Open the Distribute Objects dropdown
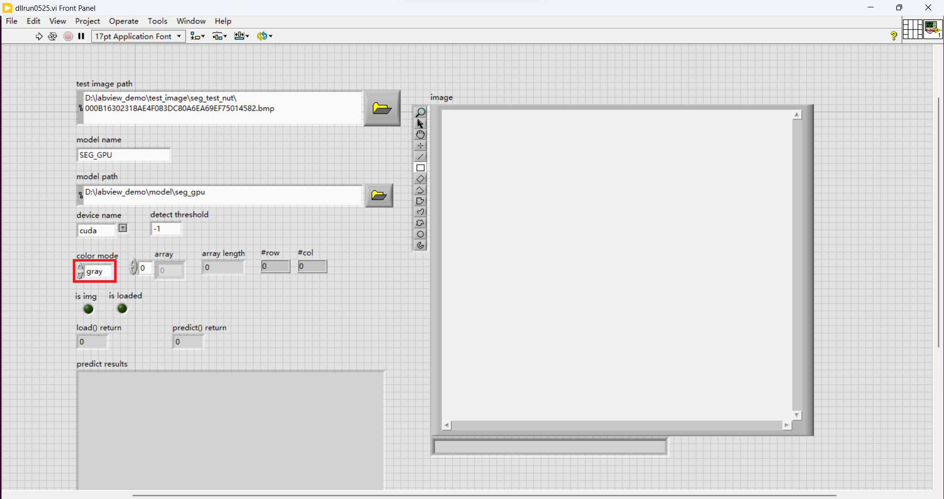 (219, 36)
